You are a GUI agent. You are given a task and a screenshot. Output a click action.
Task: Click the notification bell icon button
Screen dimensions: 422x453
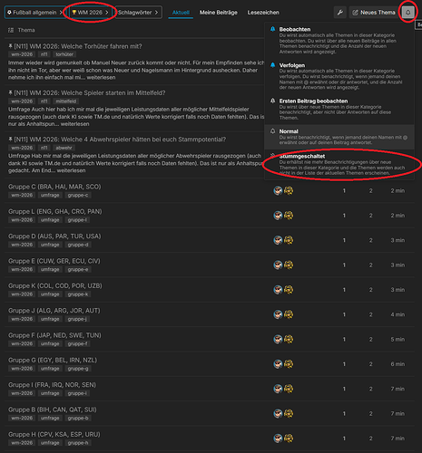(407, 13)
